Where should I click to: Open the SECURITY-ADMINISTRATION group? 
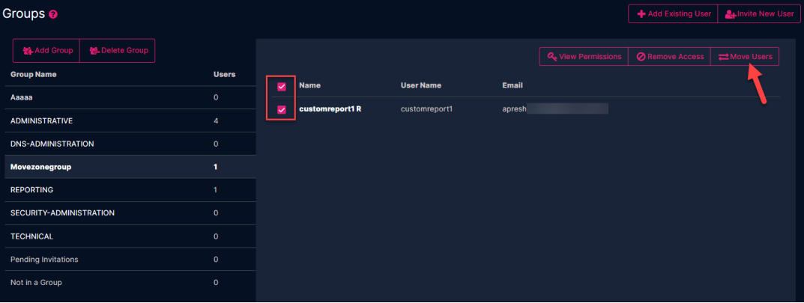click(62, 213)
